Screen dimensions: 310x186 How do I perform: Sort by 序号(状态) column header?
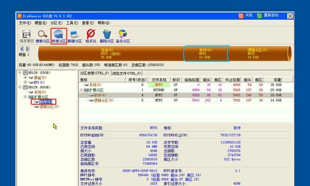click(x=137, y=80)
